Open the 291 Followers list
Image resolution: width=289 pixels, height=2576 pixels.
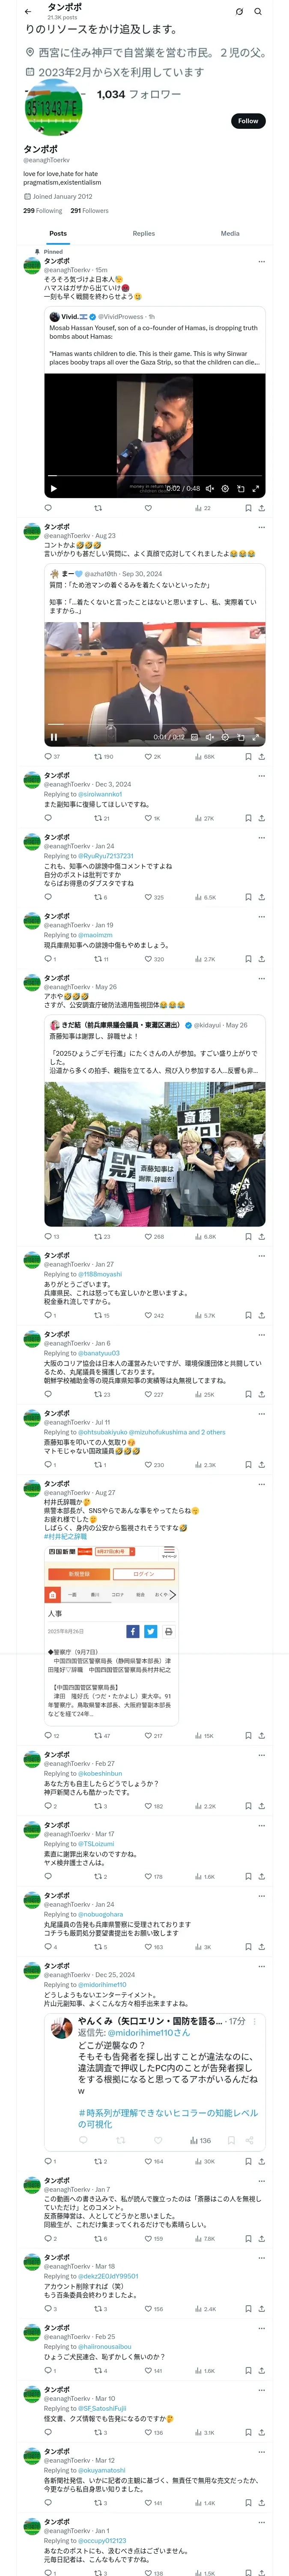pyautogui.click(x=89, y=211)
